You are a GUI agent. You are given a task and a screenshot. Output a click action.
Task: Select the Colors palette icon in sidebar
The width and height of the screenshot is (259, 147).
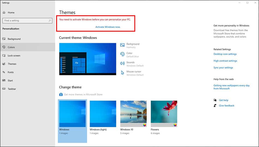click(x=4, y=47)
